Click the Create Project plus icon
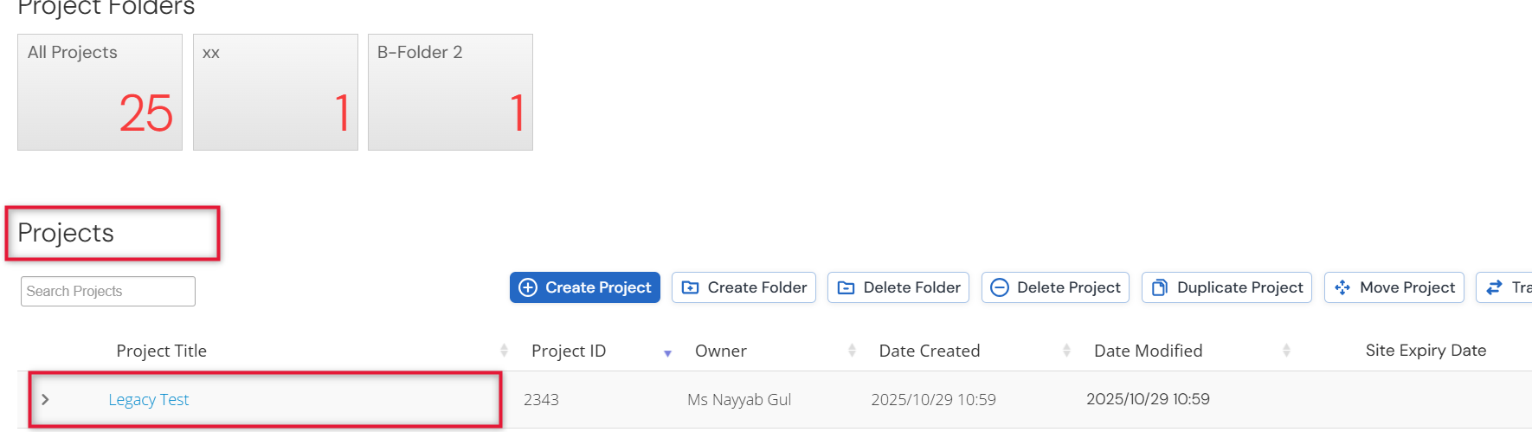Screen dimensions: 1532x432 (x=528, y=287)
